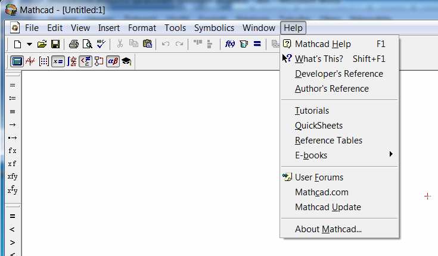Open About Mathcad dialog

(x=340, y=229)
